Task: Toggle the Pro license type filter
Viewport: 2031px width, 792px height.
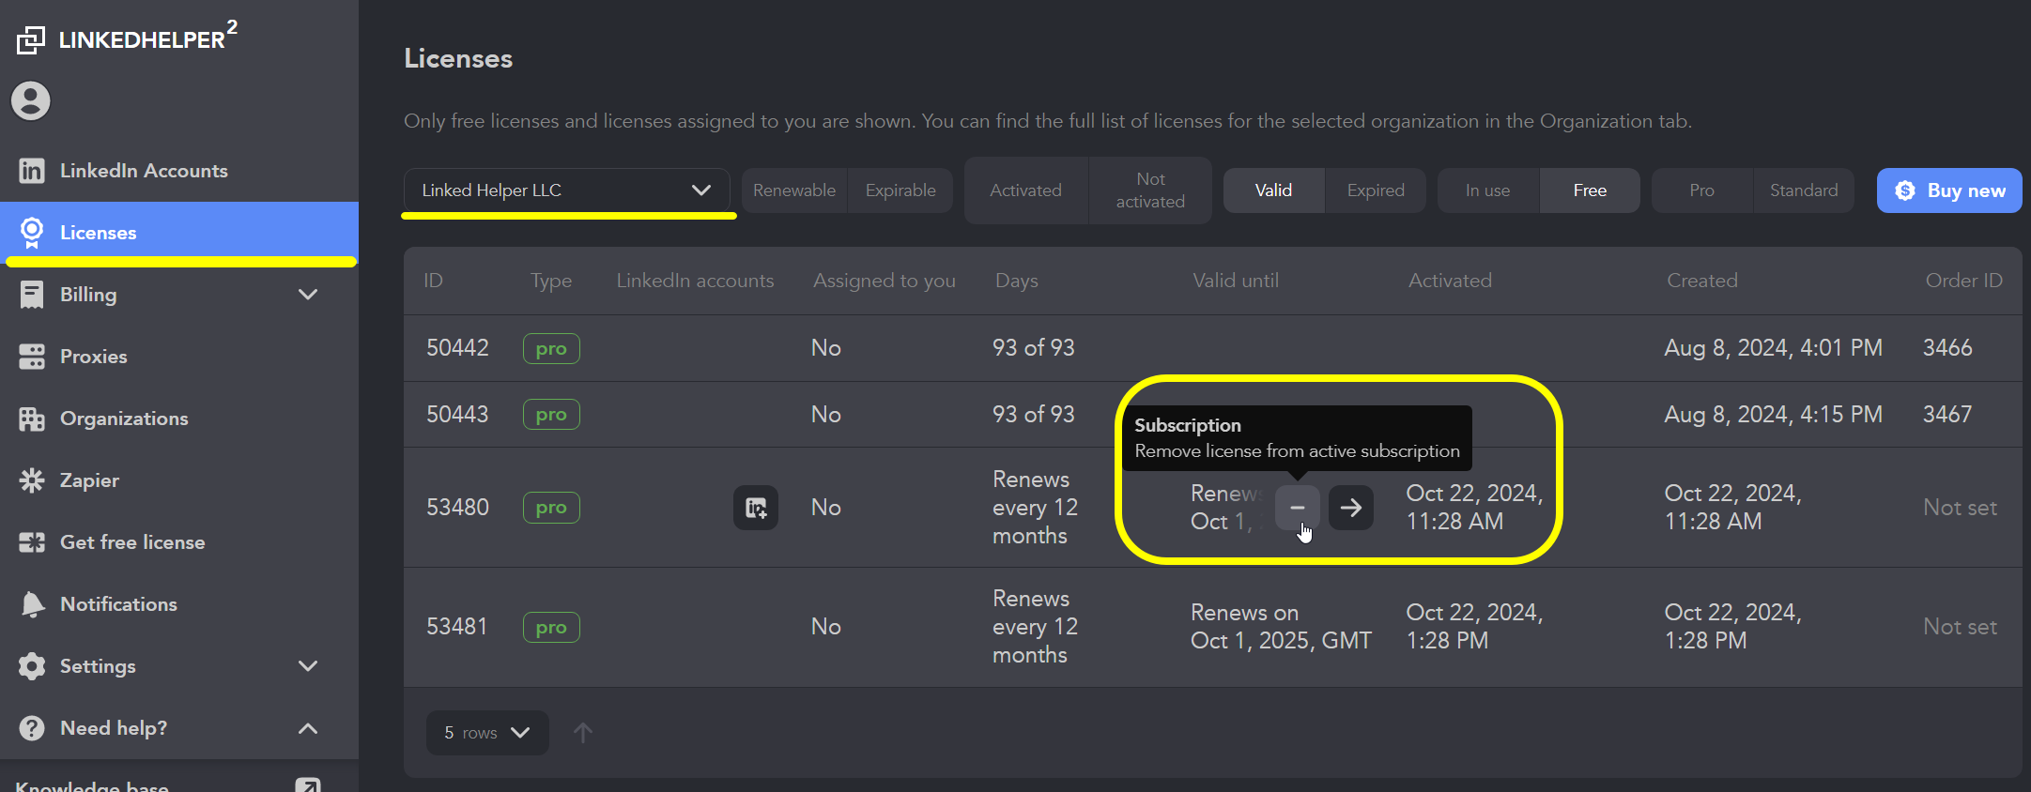Action: click(x=1700, y=190)
